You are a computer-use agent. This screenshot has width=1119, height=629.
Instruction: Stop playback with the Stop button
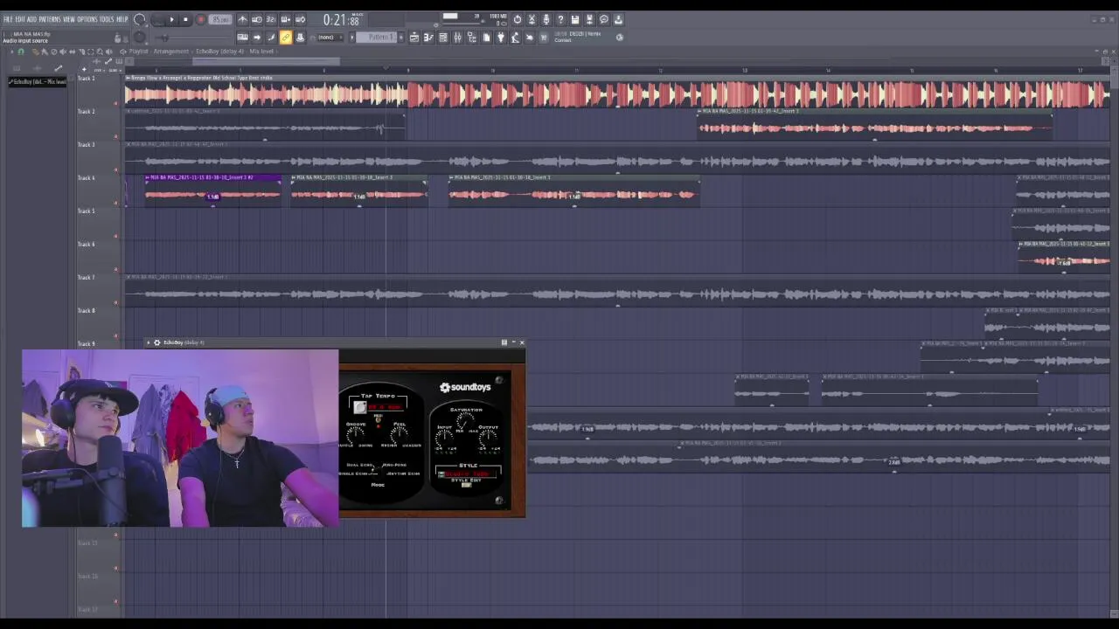tap(185, 19)
